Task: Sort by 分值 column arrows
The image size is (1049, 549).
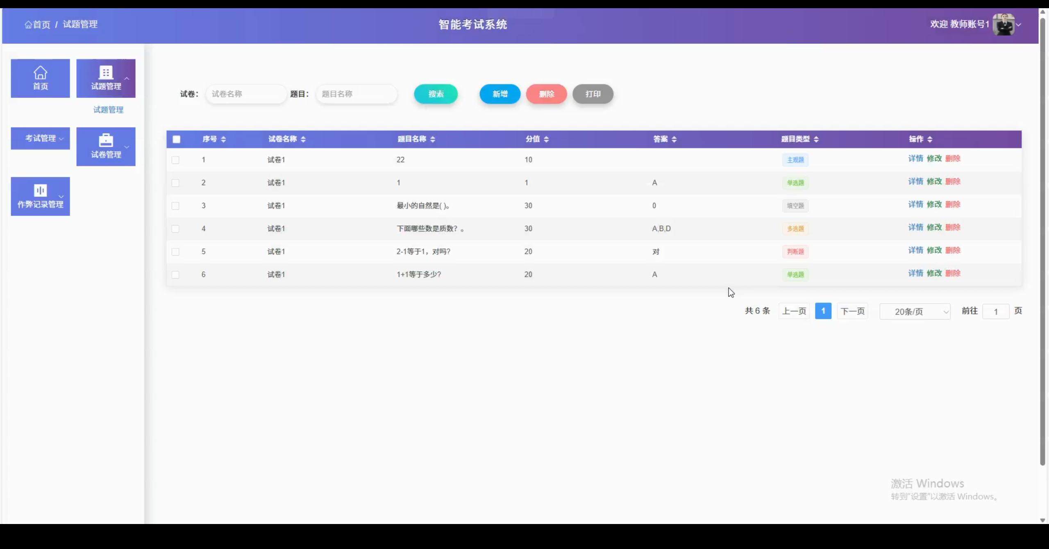Action: tap(546, 139)
